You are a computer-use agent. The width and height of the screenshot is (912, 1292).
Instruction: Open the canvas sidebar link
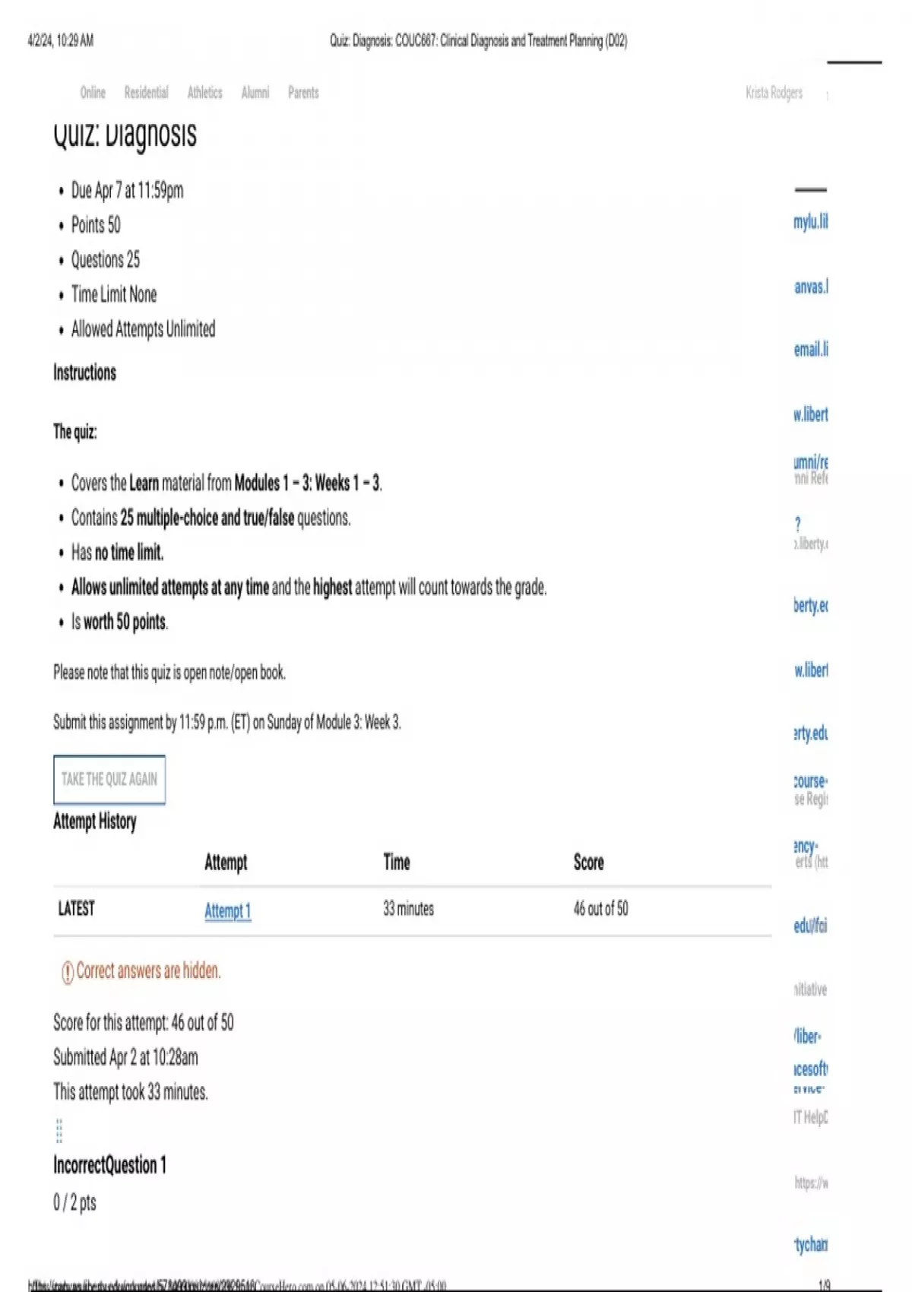coord(811,287)
